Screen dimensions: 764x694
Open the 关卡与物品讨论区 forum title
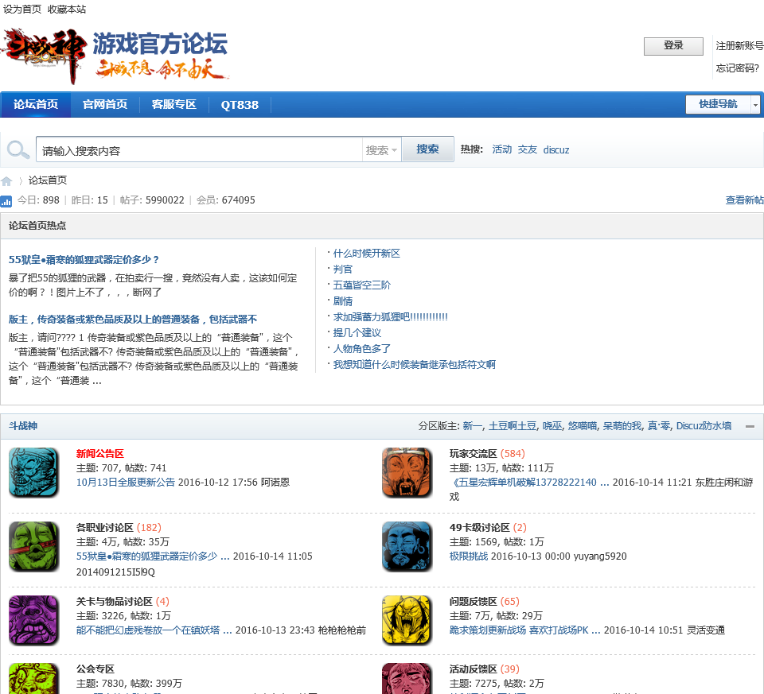[x=115, y=602]
